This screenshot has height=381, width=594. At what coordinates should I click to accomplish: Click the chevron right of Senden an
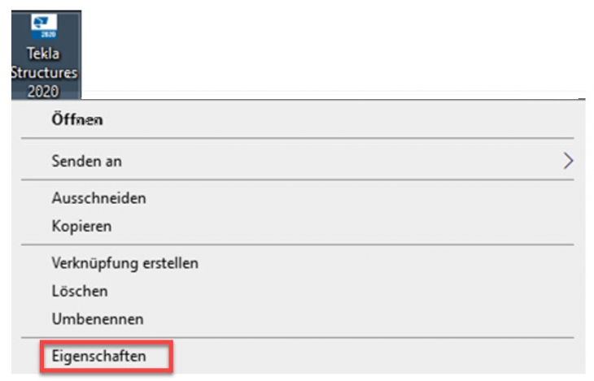(568, 161)
